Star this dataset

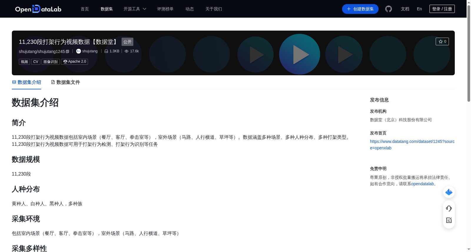tap(442, 41)
